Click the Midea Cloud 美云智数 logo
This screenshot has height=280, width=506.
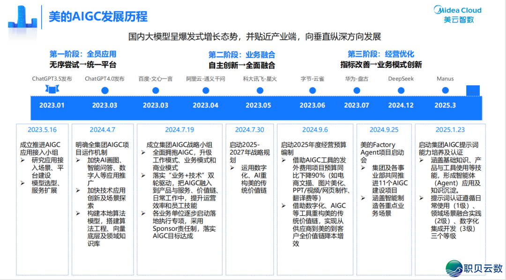tap(458, 15)
